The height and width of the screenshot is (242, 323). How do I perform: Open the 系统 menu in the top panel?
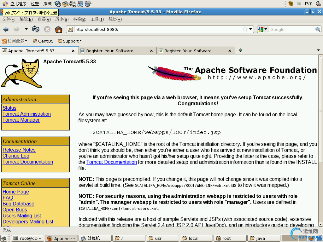(48, 4)
